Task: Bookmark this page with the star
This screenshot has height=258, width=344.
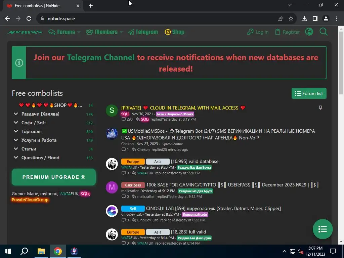Action: click(291, 19)
